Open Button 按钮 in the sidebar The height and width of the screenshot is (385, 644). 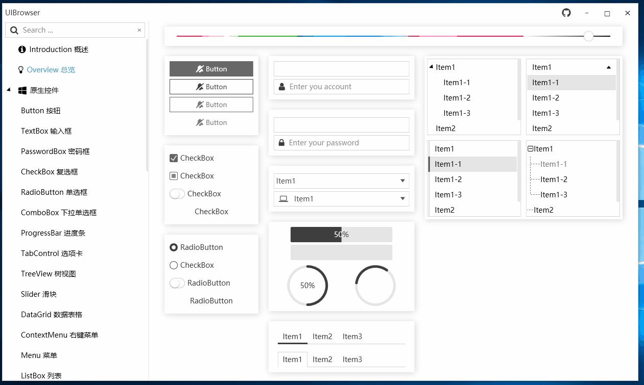coord(41,111)
